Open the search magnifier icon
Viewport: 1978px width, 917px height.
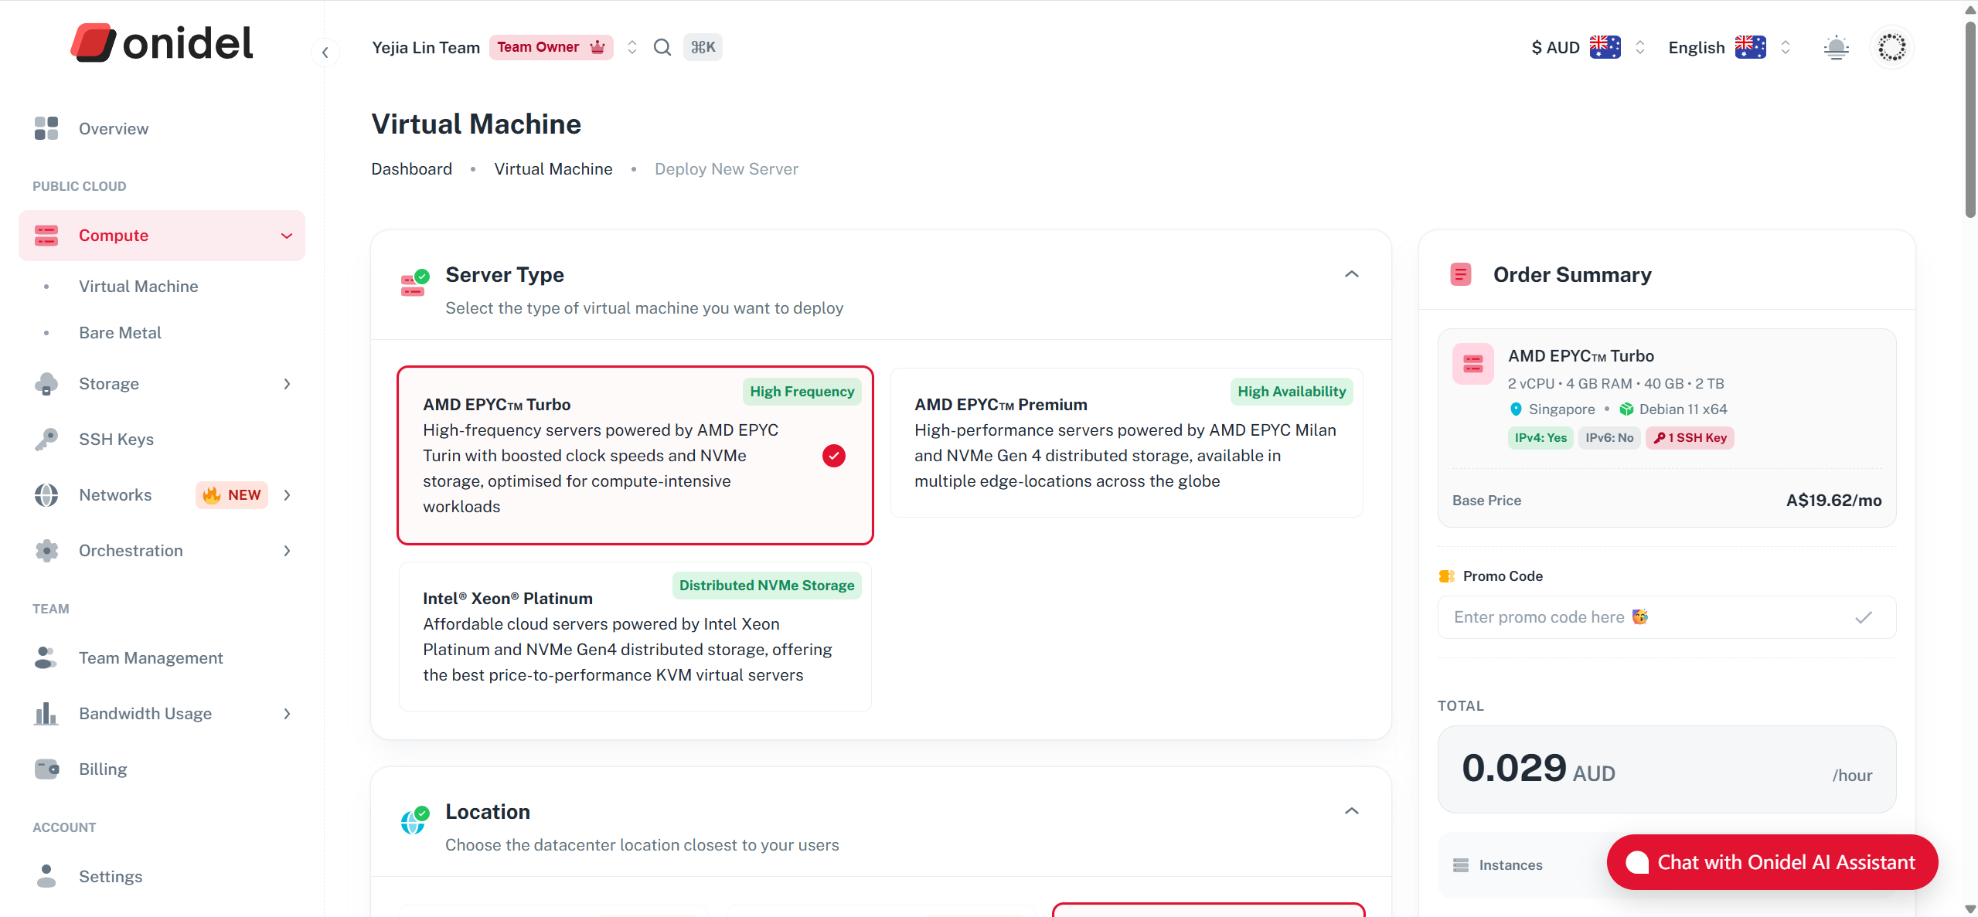click(662, 47)
